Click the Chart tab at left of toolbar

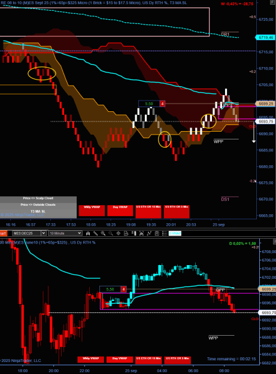pos(4,233)
